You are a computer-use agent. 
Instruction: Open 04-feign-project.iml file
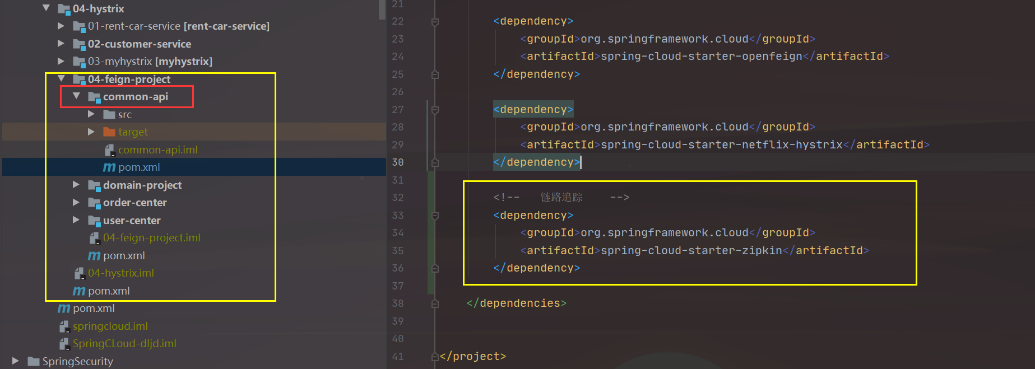152,237
